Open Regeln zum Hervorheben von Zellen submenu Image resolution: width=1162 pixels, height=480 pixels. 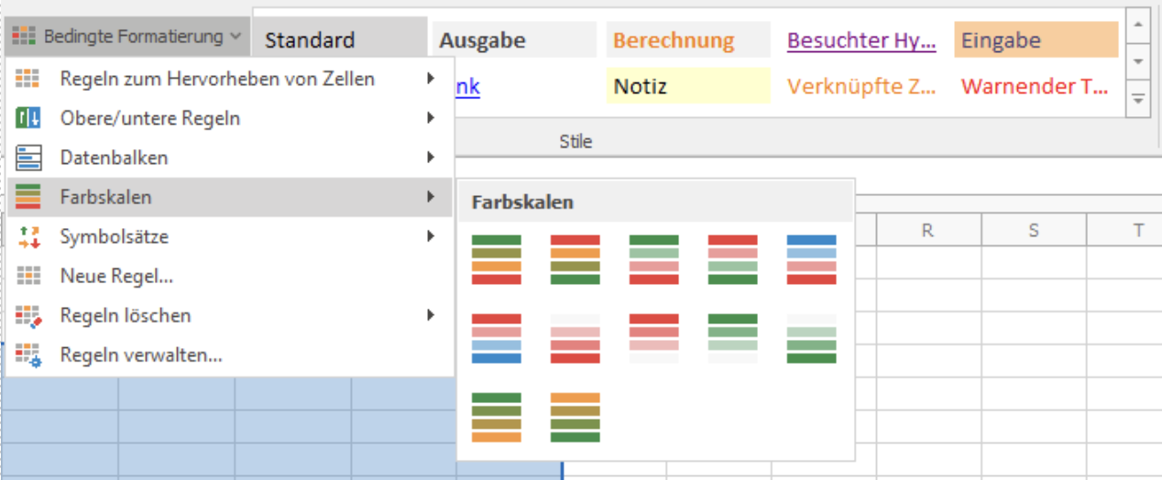pyautogui.click(x=230, y=79)
